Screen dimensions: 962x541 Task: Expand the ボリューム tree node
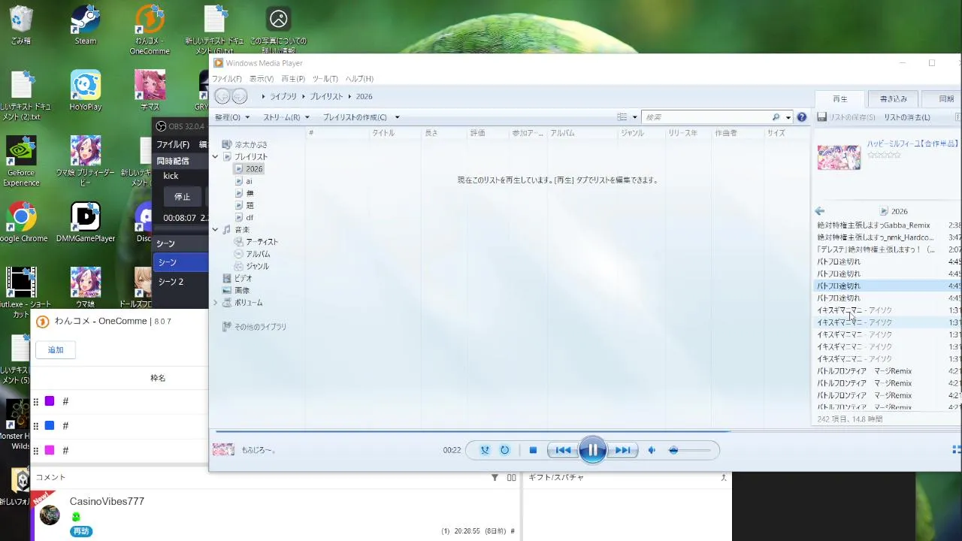(216, 303)
